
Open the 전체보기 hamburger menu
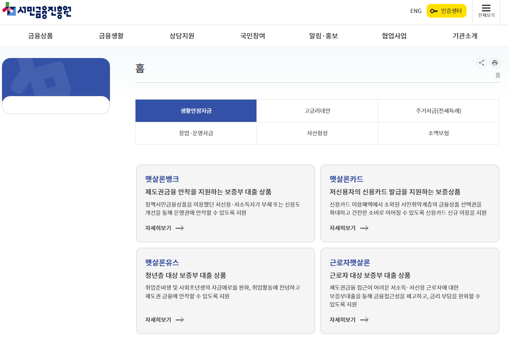(x=486, y=11)
